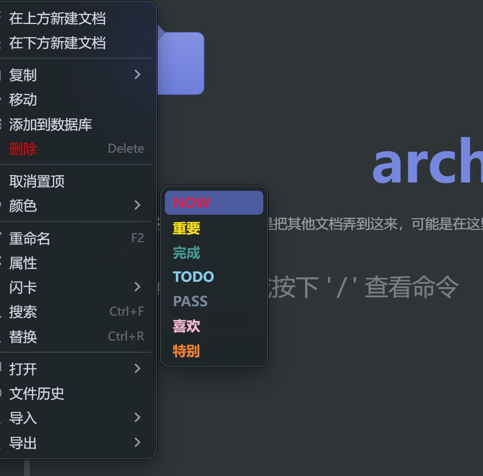
Task: Apply the red NOW color
Action: tap(213, 203)
